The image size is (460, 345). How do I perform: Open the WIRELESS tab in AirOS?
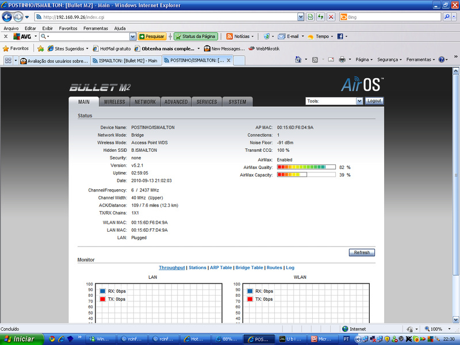[114, 102]
